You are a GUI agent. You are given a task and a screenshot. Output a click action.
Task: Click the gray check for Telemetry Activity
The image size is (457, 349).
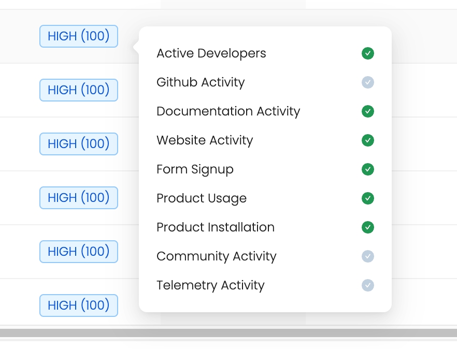[367, 285]
